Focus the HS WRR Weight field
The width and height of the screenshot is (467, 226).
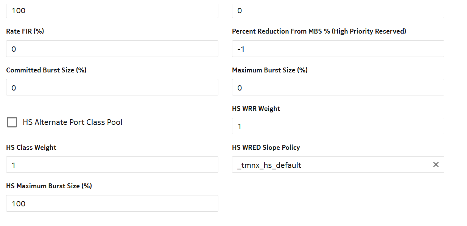pos(338,126)
